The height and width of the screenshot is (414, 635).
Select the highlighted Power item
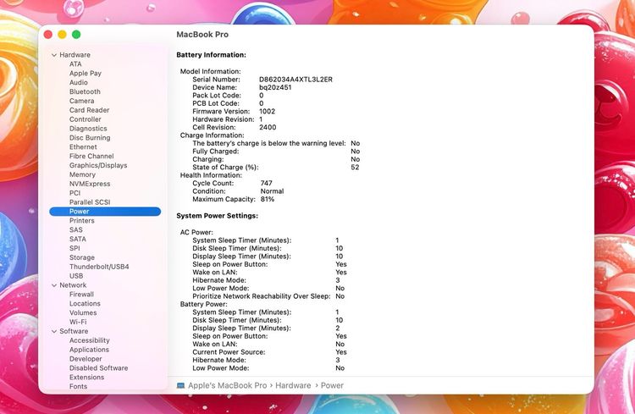tap(105, 212)
